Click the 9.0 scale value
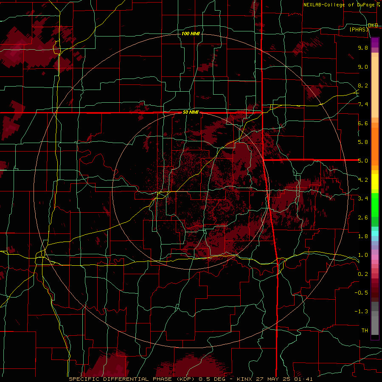 tap(363, 67)
